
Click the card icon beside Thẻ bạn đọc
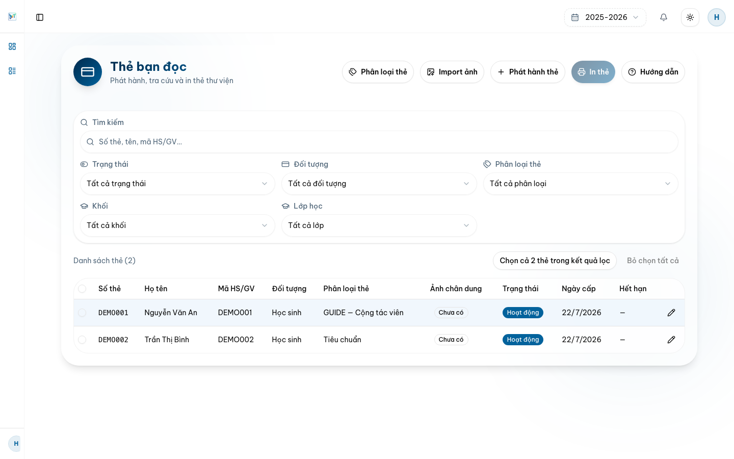pyautogui.click(x=88, y=72)
